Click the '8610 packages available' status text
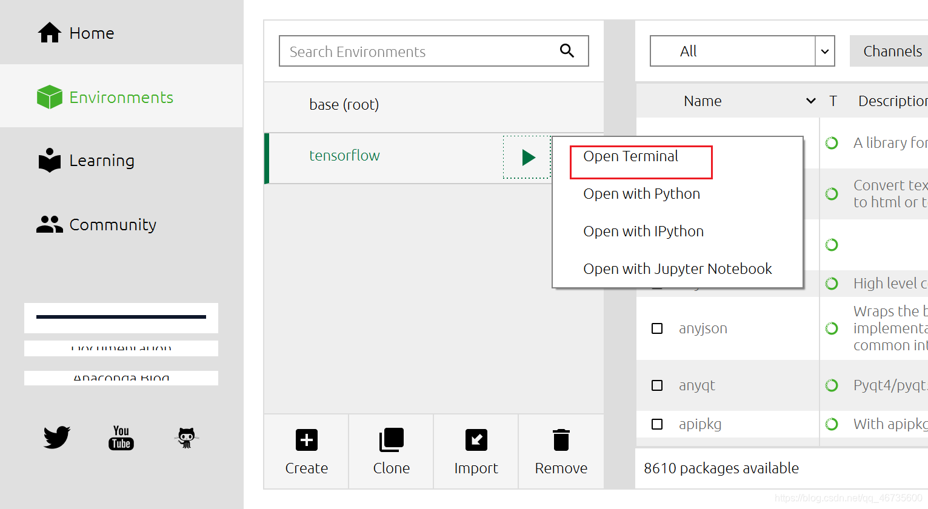 coord(721,468)
